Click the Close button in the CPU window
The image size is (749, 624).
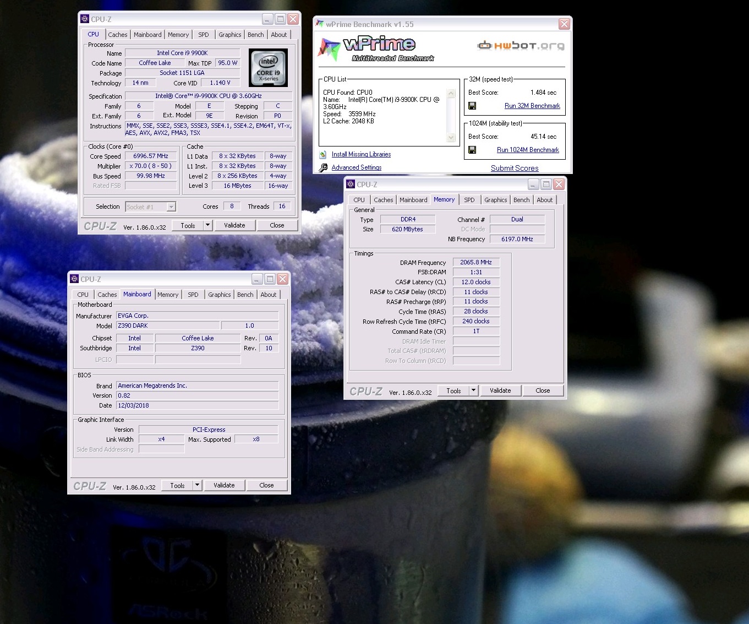click(x=277, y=225)
